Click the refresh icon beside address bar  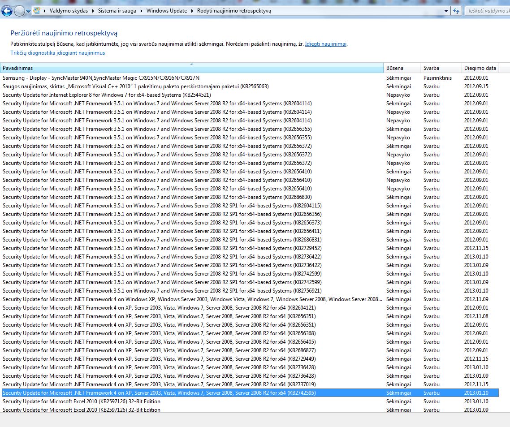[457, 11]
